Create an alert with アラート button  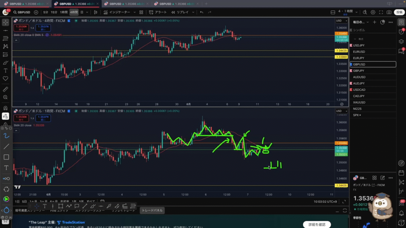click(158, 12)
